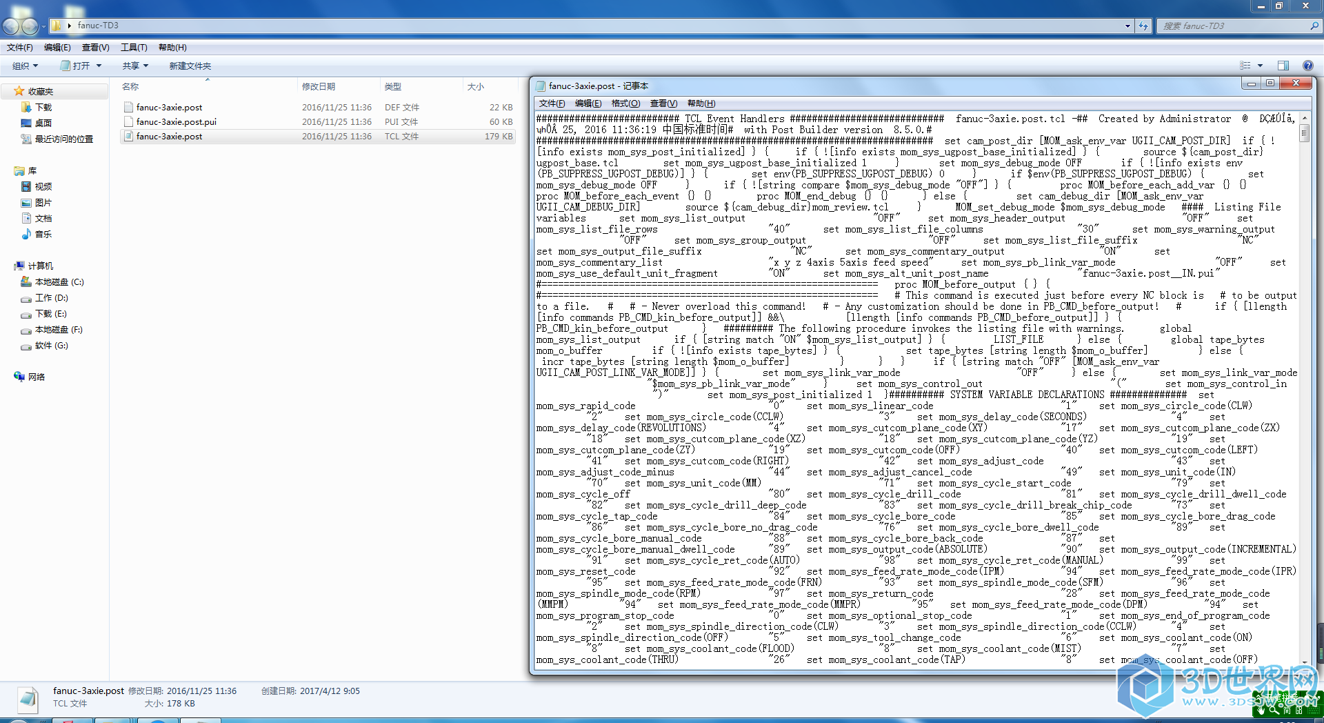Screen dimensions: 1324x723
Task: Open Notepad Help menu (帮助)
Action: coord(701,103)
